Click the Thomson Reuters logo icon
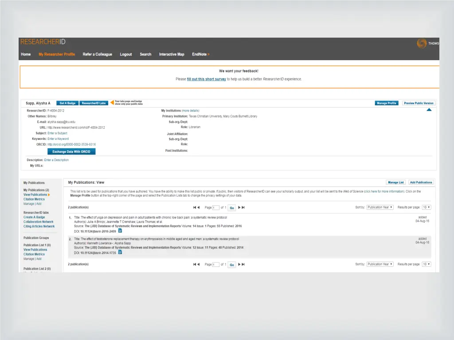The image size is (454, 340). click(422, 43)
